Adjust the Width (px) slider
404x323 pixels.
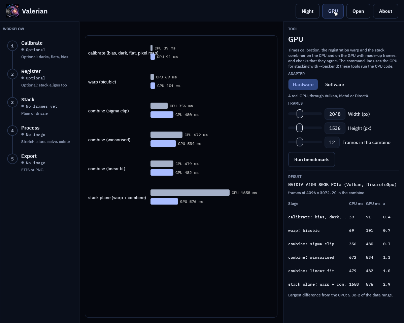[x=305, y=114]
